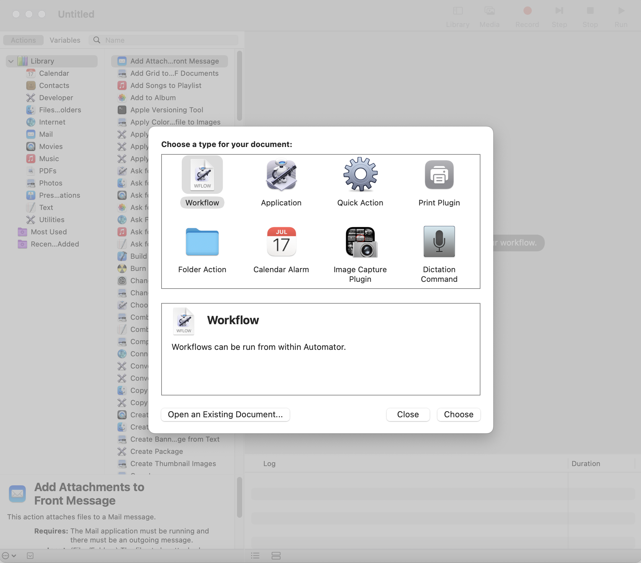Click the search magnifier icon
Image resolution: width=641 pixels, height=563 pixels.
pos(97,40)
